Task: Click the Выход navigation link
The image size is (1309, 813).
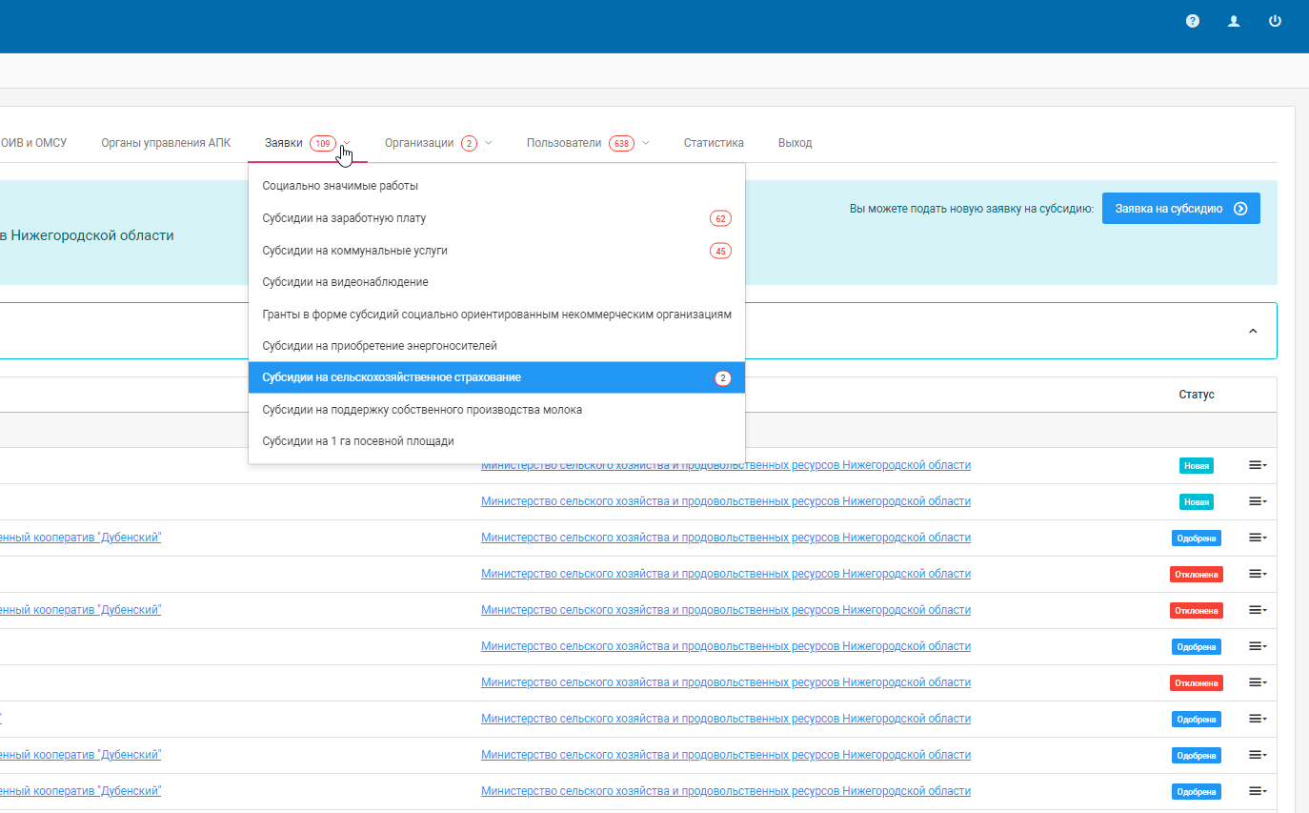Action: (795, 143)
